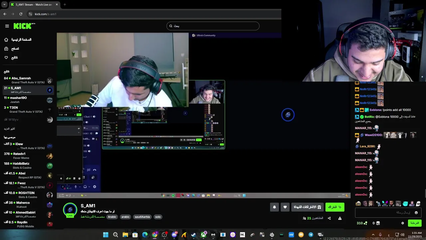Click the chat message input field
Image resolution: width=426 pixels, height=240 pixels.
tap(388, 212)
